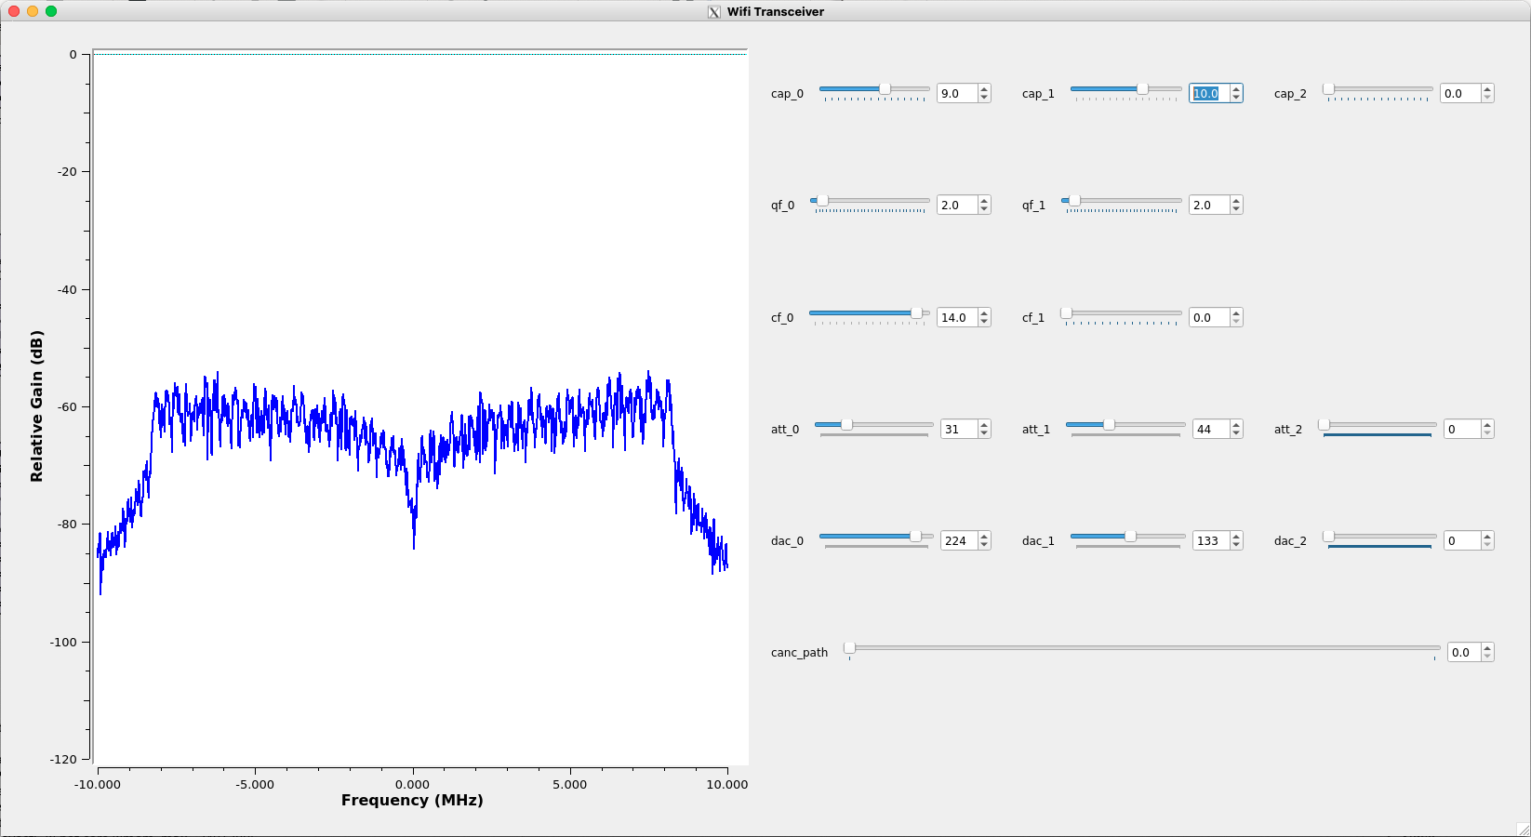Image resolution: width=1531 pixels, height=837 pixels.
Task: Decrement the cap_2 spinbox down arrow
Action: pyautogui.click(x=1487, y=98)
